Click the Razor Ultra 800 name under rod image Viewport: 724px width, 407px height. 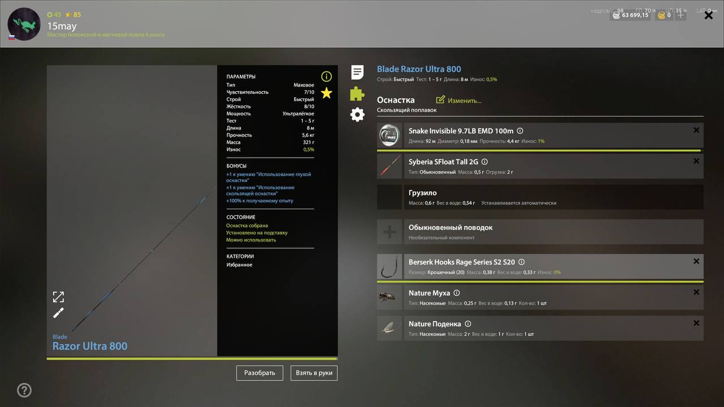coord(90,346)
